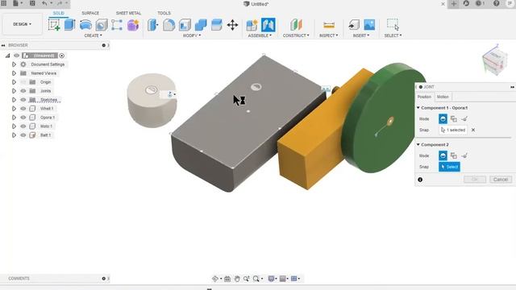Collapse the Component 1 section
The height and width of the screenshot is (290, 516).
point(418,107)
